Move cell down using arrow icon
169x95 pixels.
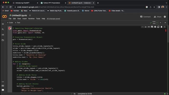(145, 27)
